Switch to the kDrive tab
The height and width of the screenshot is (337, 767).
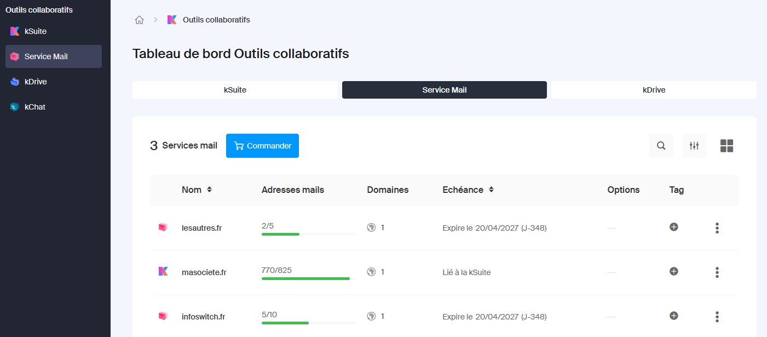[654, 90]
